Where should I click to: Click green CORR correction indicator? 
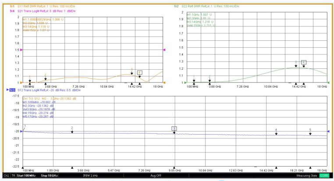324,176
